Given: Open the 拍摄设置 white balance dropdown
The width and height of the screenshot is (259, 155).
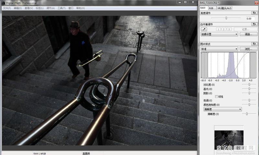Looking at the screenshot, I should click(x=220, y=34).
